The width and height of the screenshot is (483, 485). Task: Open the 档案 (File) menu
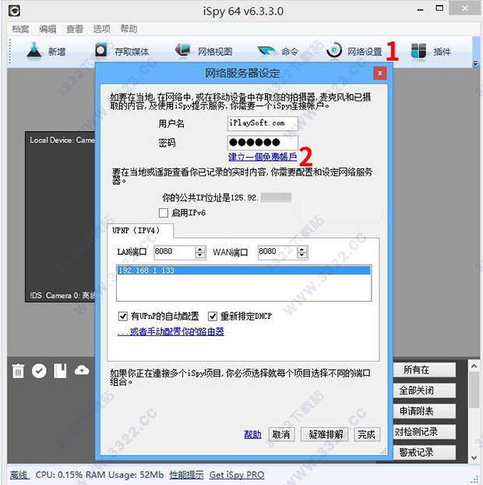[x=20, y=29]
